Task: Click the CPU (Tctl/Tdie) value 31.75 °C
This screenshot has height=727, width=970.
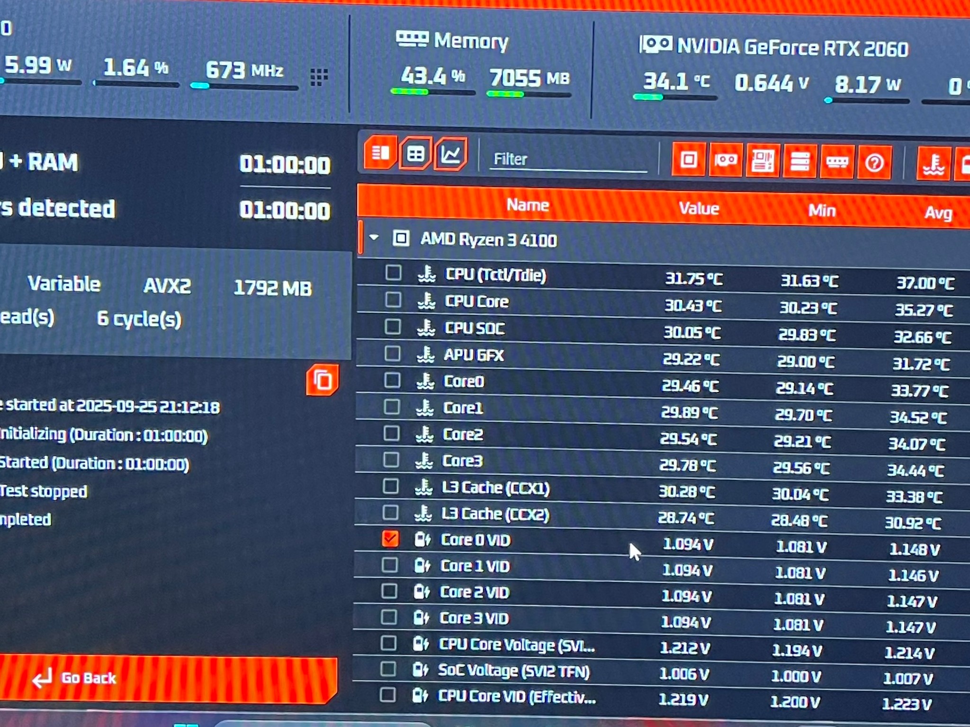Action: point(694,279)
